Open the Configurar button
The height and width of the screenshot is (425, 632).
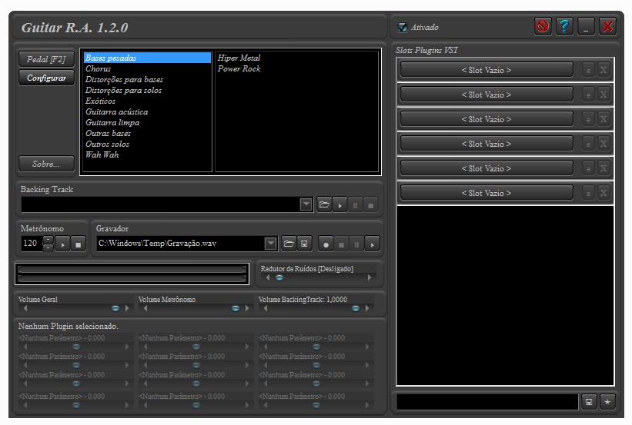pyautogui.click(x=46, y=78)
